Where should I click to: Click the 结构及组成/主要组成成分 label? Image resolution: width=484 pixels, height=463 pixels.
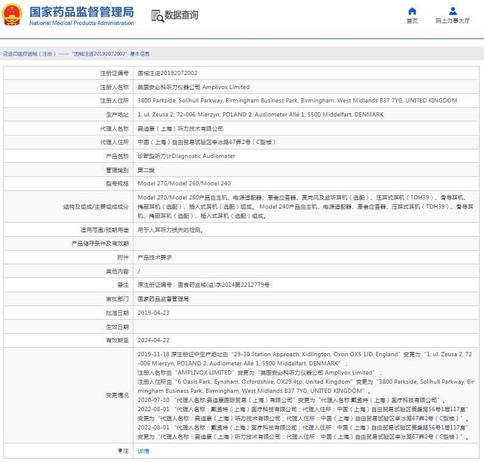click(96, 207)
